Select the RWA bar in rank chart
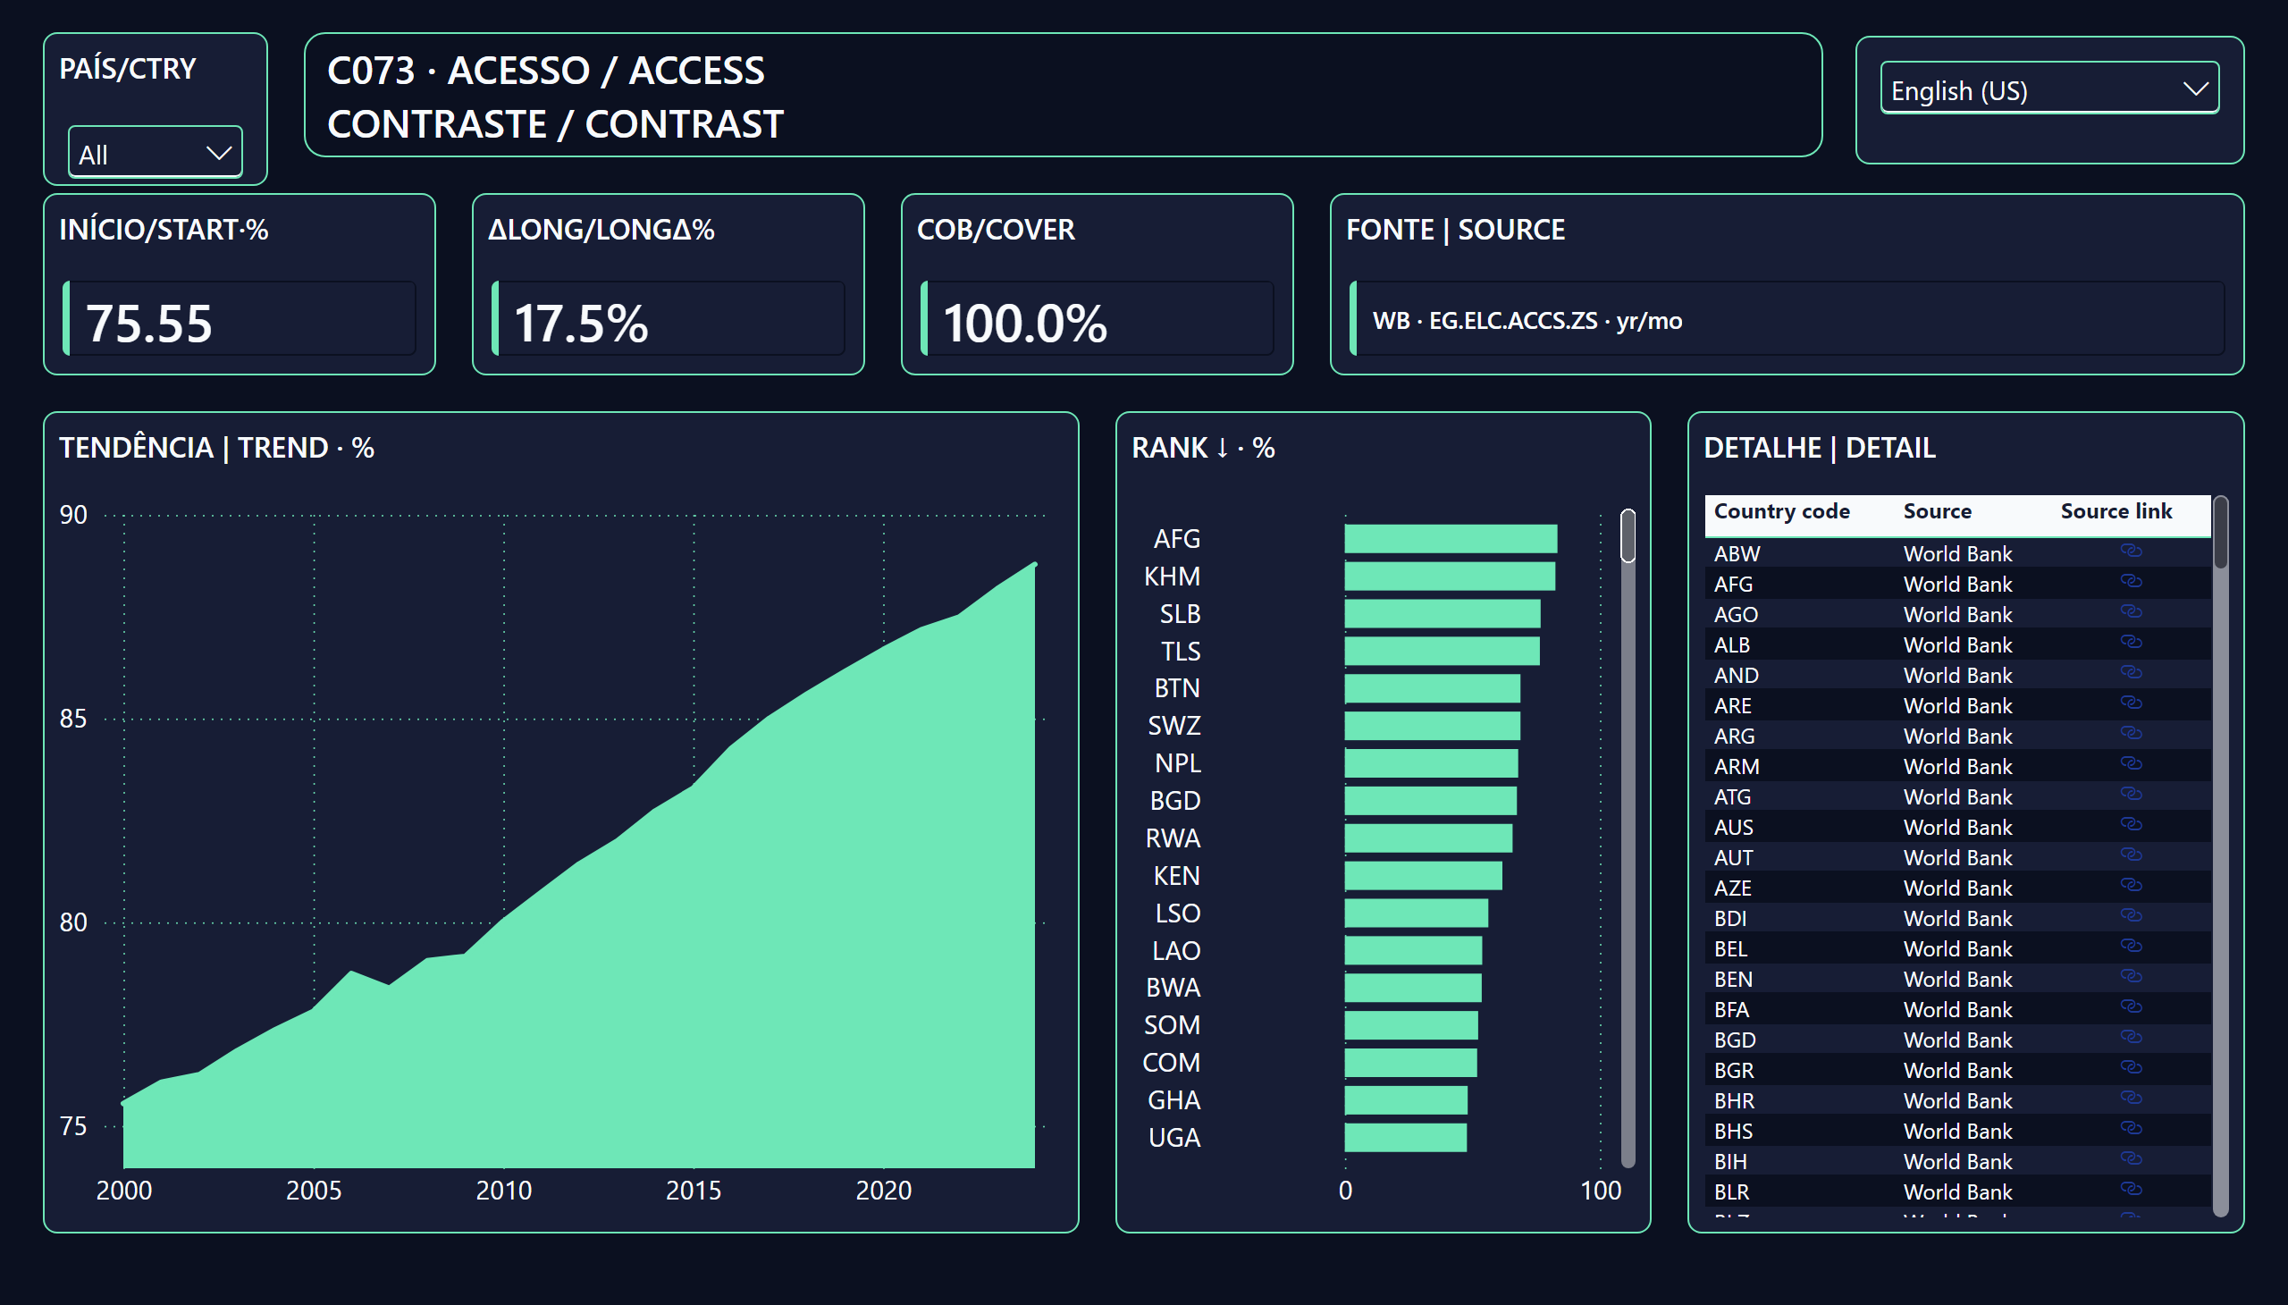Screen dimensions: 2288x1305 coord(1428,838)
